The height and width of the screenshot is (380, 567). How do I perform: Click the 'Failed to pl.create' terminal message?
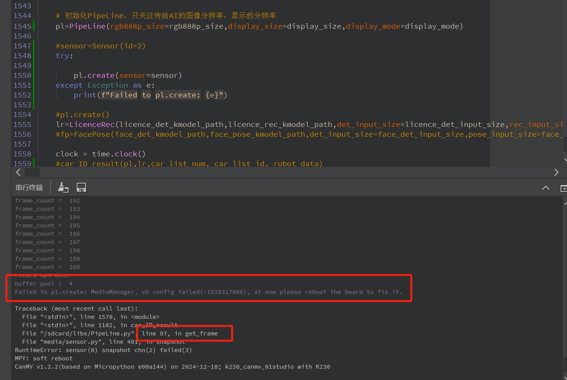[208, 292]
